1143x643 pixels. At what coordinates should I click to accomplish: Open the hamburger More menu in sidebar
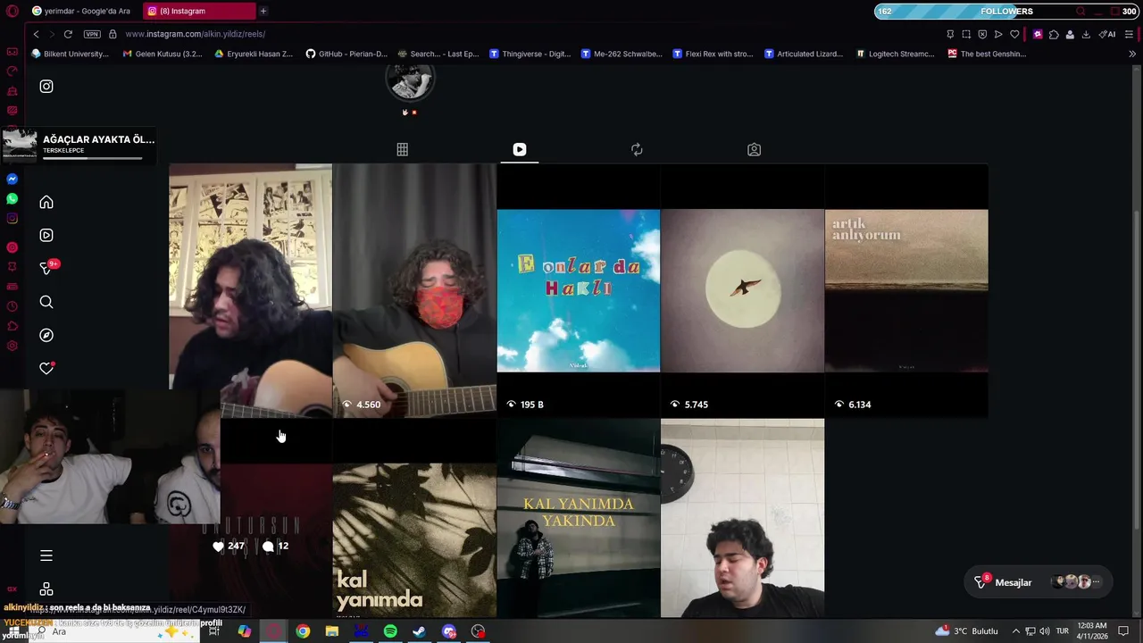(x=46, y=555)
